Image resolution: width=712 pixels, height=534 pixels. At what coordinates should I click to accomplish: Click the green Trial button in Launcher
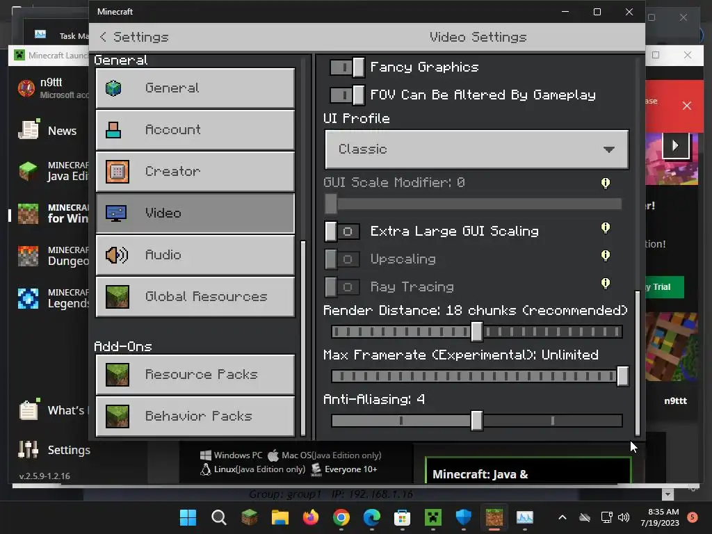pos(664,287)
